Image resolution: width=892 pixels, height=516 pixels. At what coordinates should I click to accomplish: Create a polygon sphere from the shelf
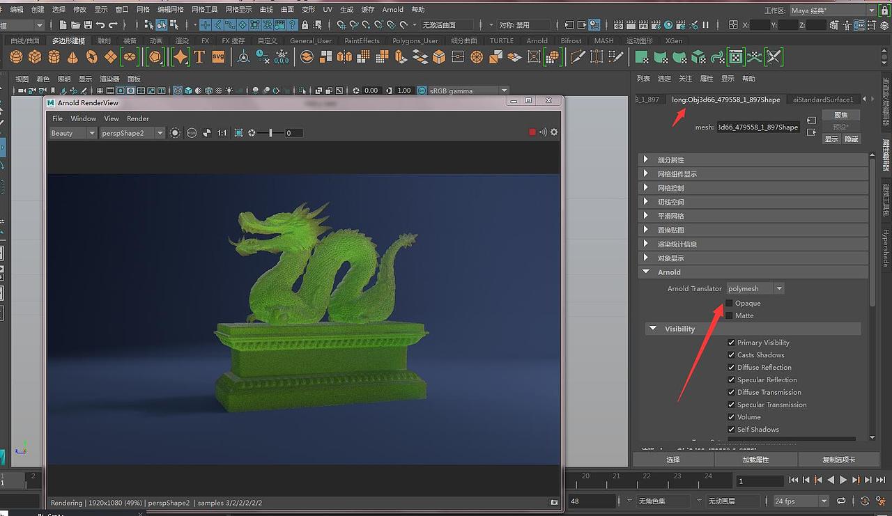[x=16, y=56]
